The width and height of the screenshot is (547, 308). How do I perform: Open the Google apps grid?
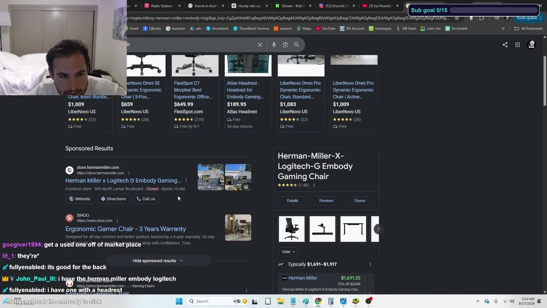[518, 44]
